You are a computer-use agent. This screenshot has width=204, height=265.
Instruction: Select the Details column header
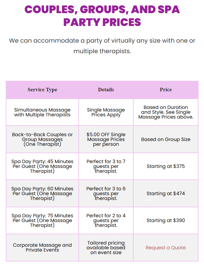point(106,90)
